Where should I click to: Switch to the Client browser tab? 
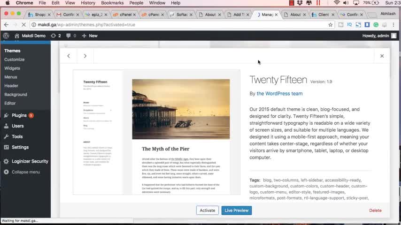pyautogui.click(x=323, y=15)
